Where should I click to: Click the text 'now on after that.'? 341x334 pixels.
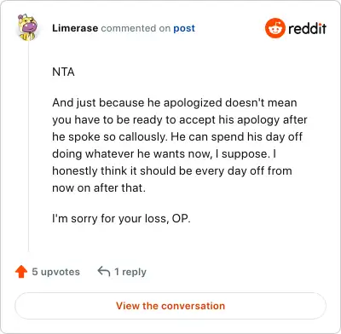pyautogui.click(x=99, y=188)
